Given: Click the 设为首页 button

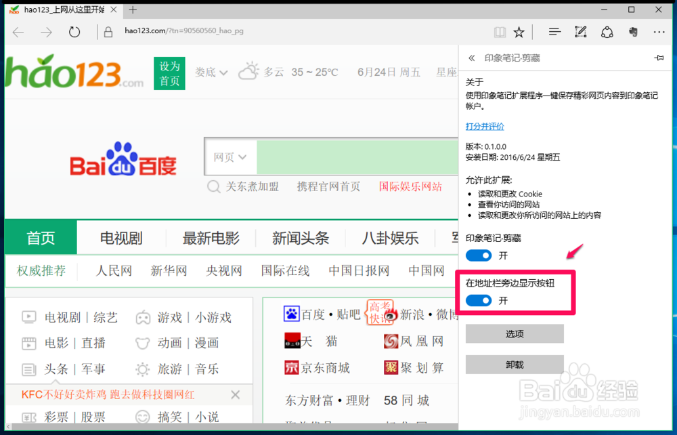Looking at the screenshot, I should click(169, 73).
